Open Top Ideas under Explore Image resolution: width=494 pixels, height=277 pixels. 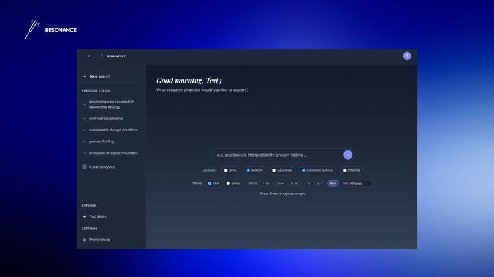tap(97, 216)
